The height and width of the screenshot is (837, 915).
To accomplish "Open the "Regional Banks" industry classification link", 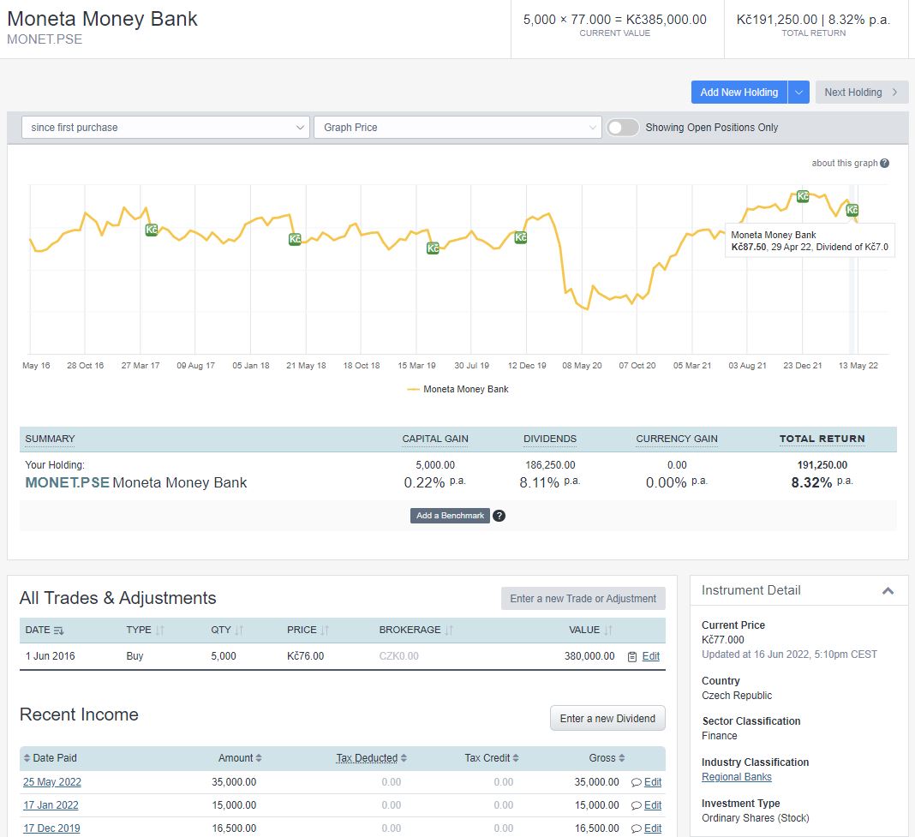I will tap(739, 777).
